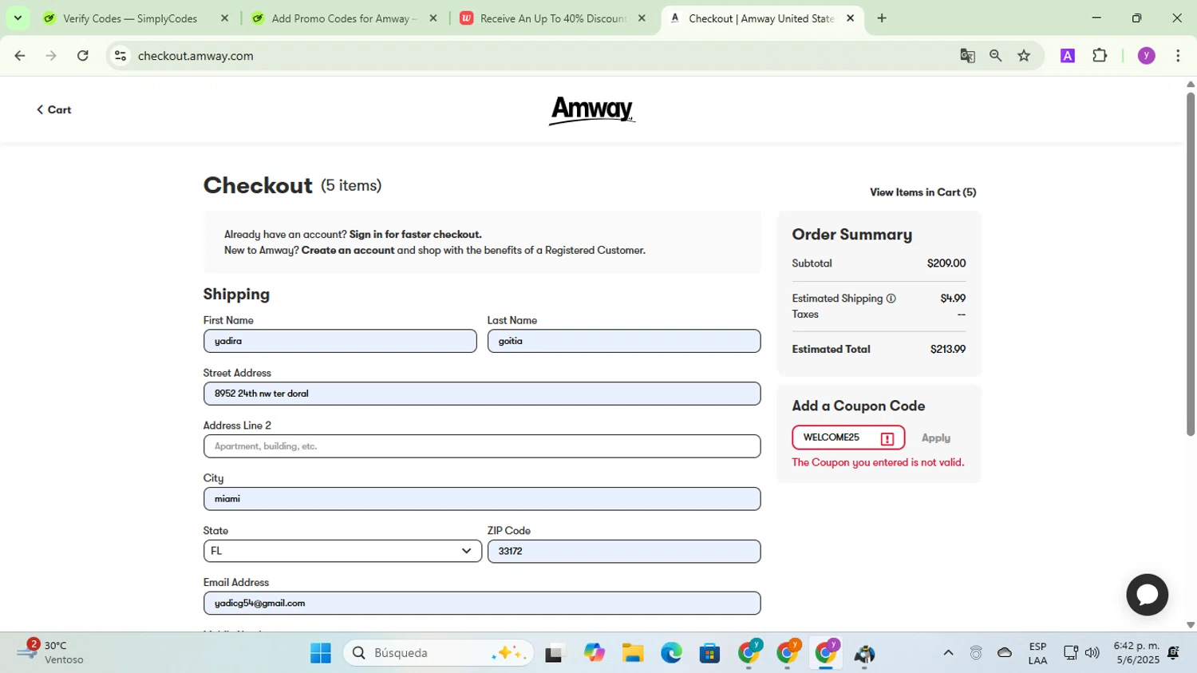Open Microsoft Store from taskbar
The height and width of the screenshot is (673, 1197).
pyautogui.click(x=709, y=653)
